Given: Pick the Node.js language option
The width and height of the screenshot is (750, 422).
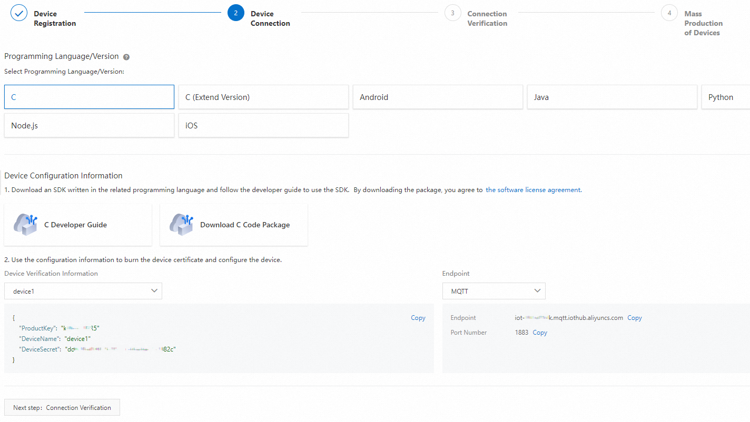Looking at the screenshot, I should pyautogui.click(x=89, y=125).
